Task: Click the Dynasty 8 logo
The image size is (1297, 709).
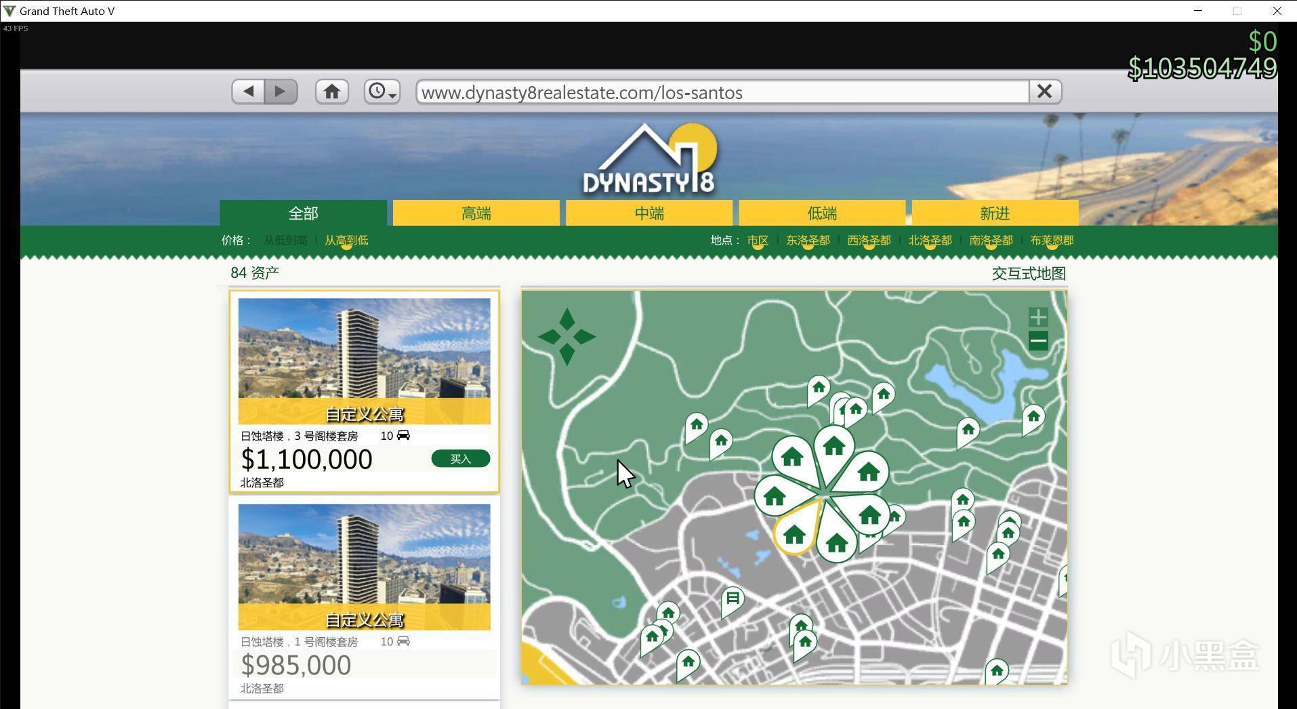Action: [649, 159]
